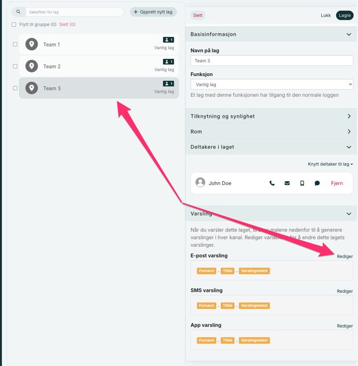Open the Funksjon dropdown
This screenshot has height=366, width=358.
(271, 84)
